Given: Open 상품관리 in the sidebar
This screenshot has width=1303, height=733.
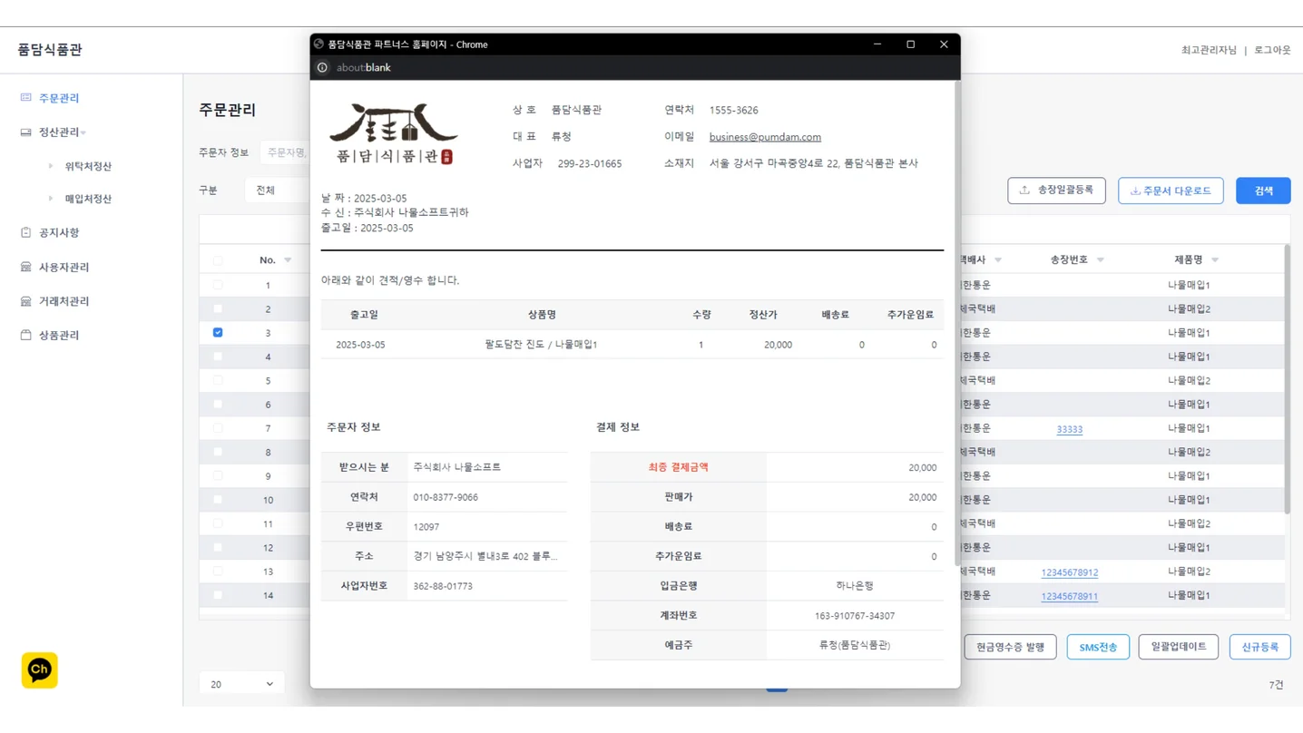Looking at the screenshot, I should tap(58, 336).
